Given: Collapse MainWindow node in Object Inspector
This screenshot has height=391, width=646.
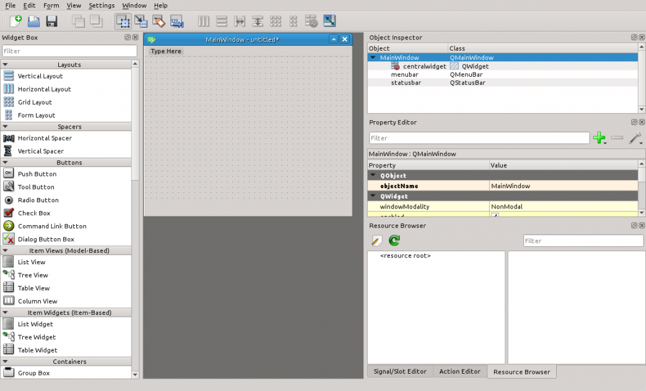Looking at the screenshot, I should (373, 58).
